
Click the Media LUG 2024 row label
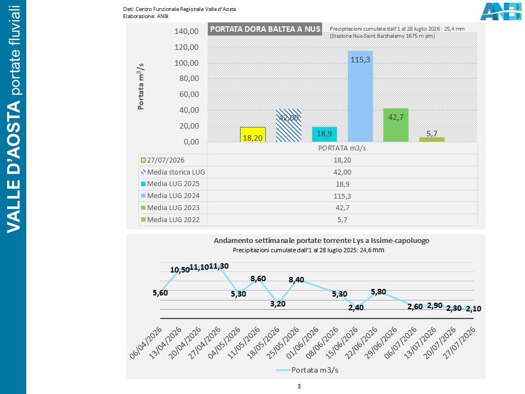pos(173,196)
